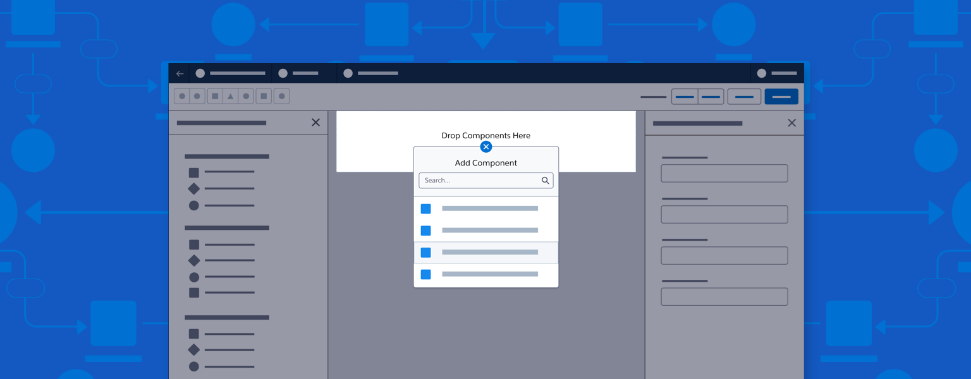This screenshot has width=971, height=379.
Task: Close the right properties panel
Action: (x=791, y=123)
